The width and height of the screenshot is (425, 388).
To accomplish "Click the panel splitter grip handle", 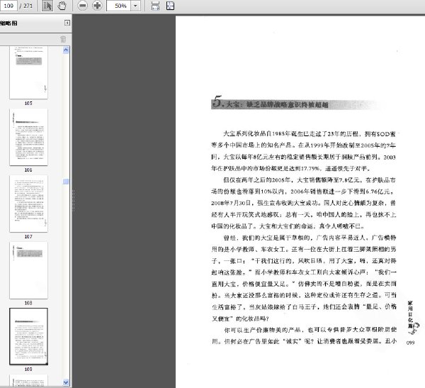I will point(73,200).
